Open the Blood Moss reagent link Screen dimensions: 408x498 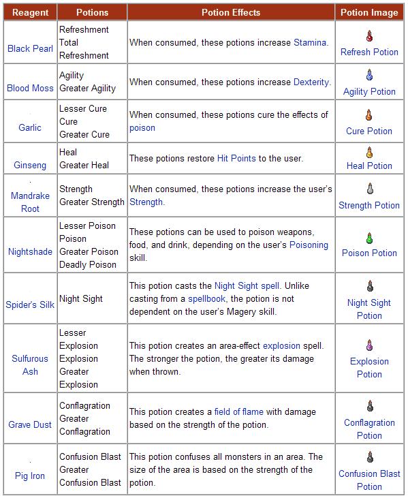pos(30,88)
